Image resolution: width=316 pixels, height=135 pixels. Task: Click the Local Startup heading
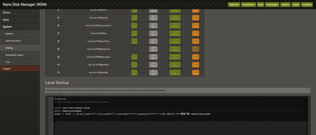click(57, 82)
